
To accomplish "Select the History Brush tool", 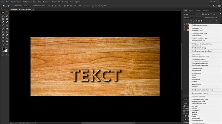I will coord(3,29).
